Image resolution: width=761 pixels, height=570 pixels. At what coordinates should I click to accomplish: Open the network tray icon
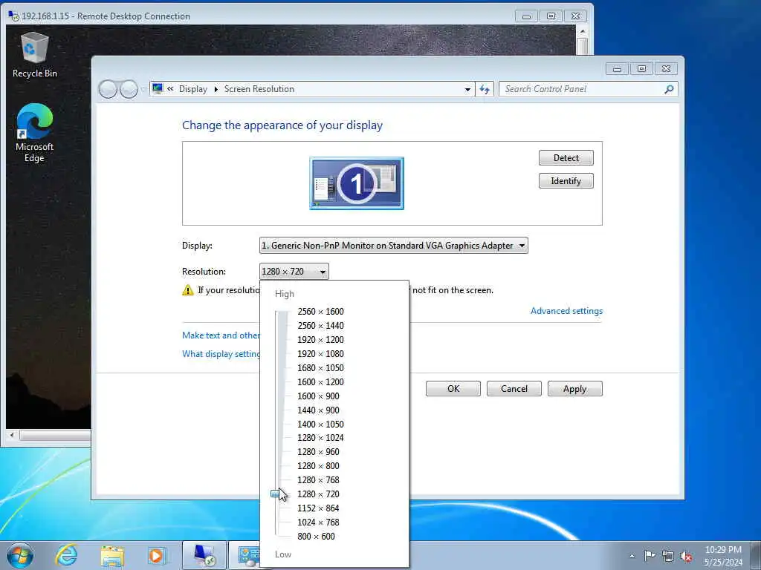click(668, 556)
